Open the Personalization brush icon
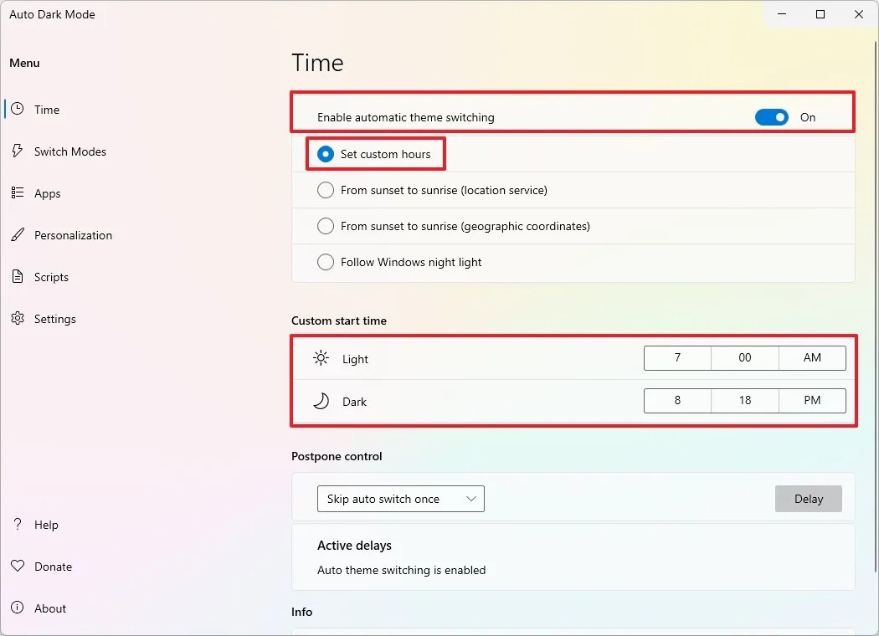 [x=17, y=235]
